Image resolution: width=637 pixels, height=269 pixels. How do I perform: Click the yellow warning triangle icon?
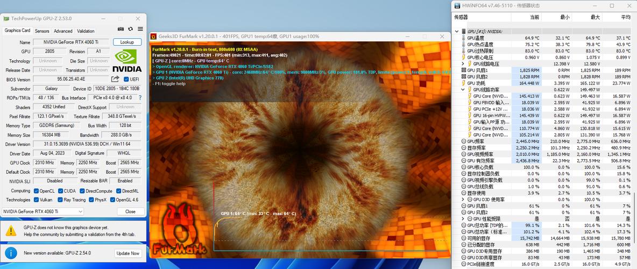pos(11,231)
